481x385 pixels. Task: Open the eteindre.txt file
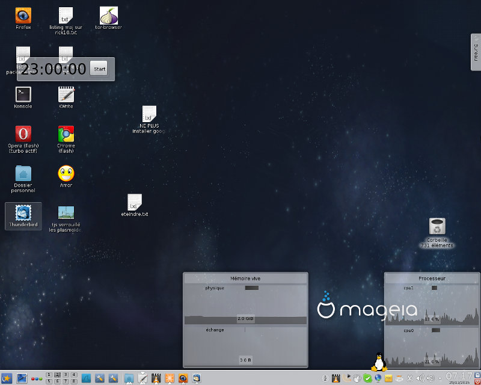click(x=134, y=203)
